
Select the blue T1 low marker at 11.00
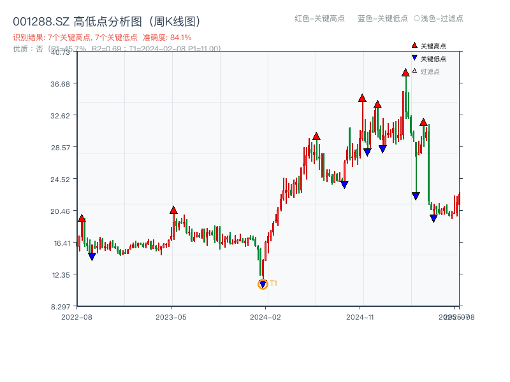coord(263,284)
